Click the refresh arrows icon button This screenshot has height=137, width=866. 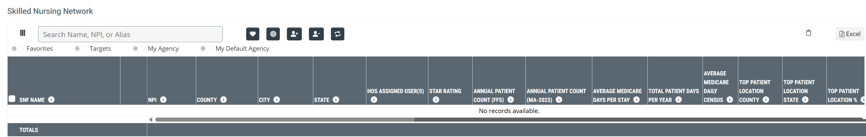click(337, 34)
